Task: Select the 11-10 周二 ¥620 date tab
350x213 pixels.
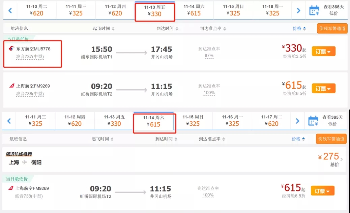Action: click(37, 10)
